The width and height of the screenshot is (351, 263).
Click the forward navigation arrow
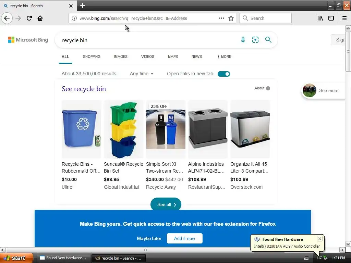[x=18, y=18]
